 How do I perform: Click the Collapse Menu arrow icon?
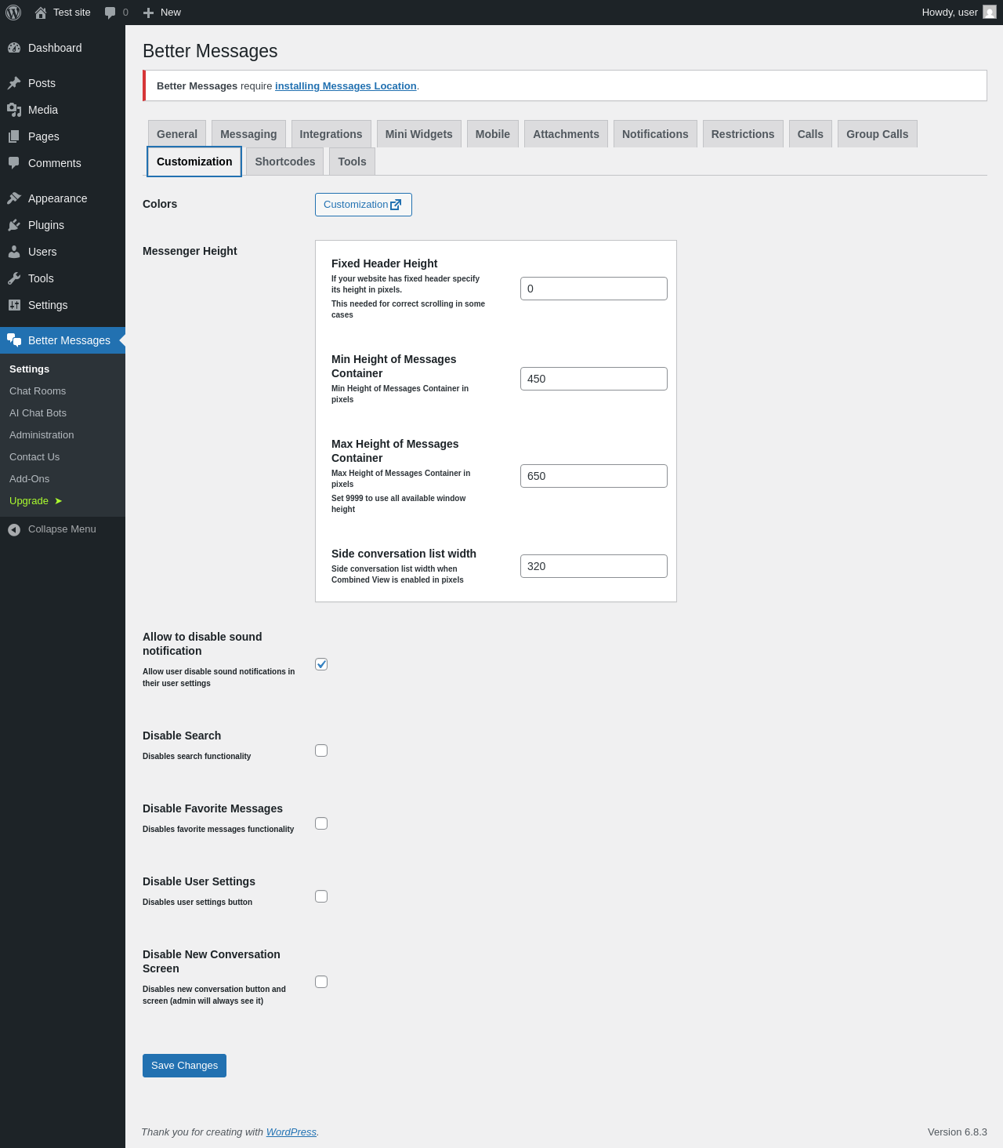coord(14,530)
